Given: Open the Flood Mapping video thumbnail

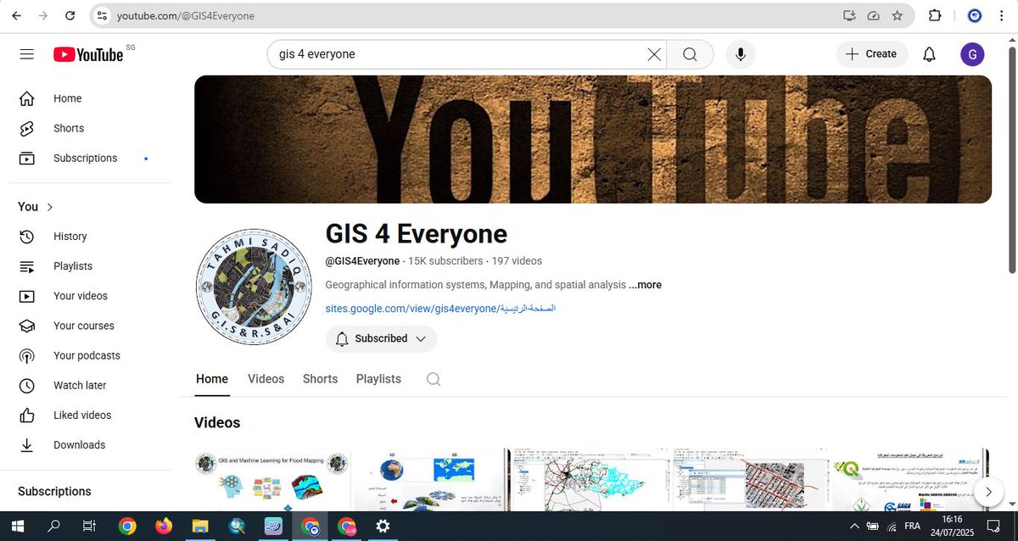Looking at the screenshot, I should 272,480.
